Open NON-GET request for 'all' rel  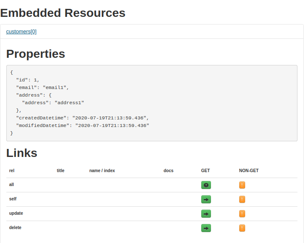pyautogui.click(x=242, y=185)
